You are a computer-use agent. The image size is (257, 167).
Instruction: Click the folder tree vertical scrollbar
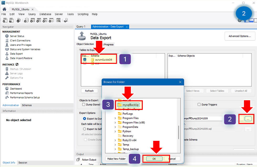(179, 132)
